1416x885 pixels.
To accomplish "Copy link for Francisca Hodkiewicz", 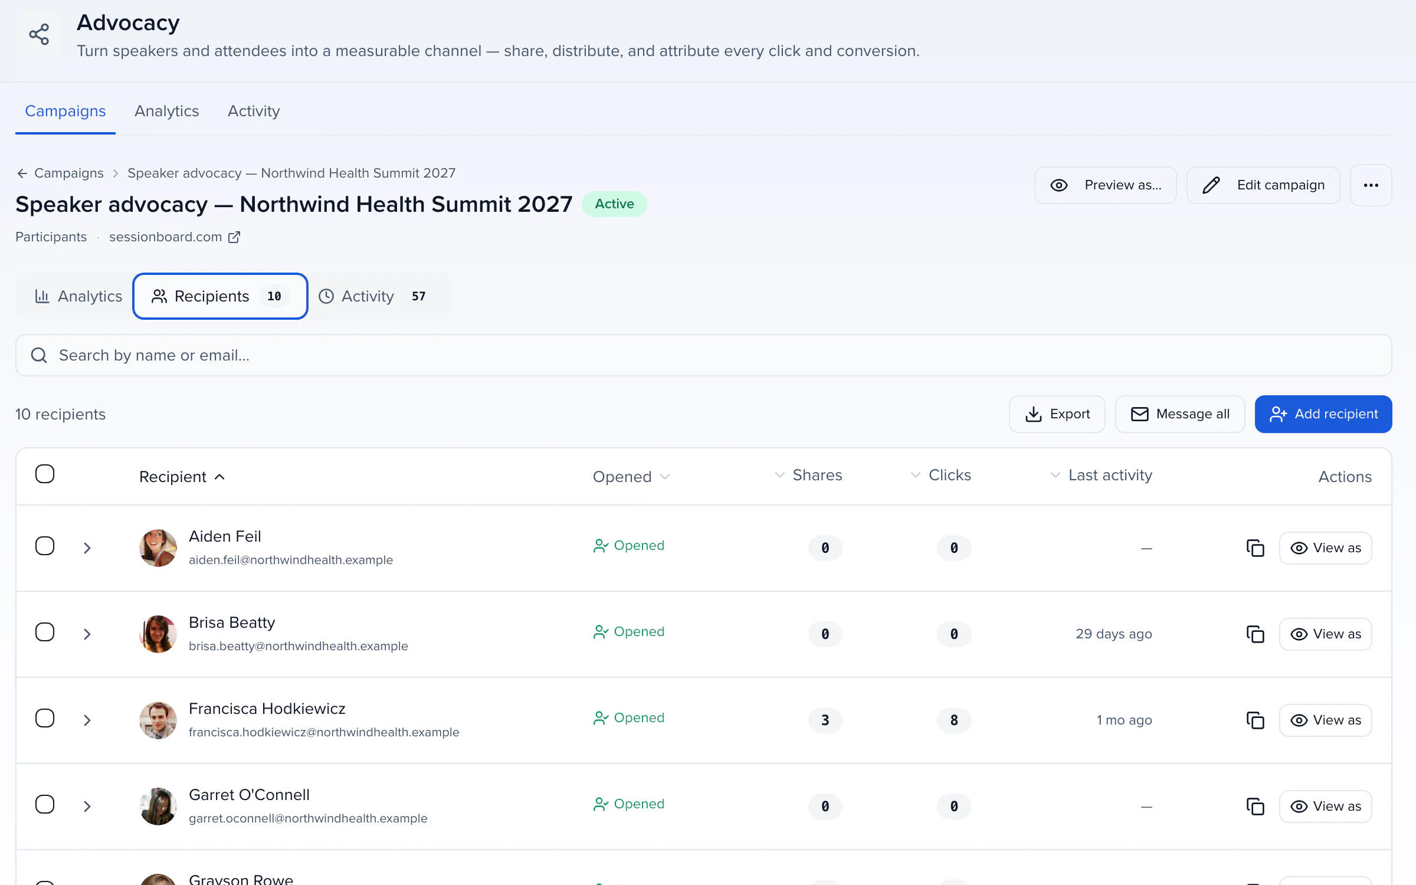I will pos(1255,720).
